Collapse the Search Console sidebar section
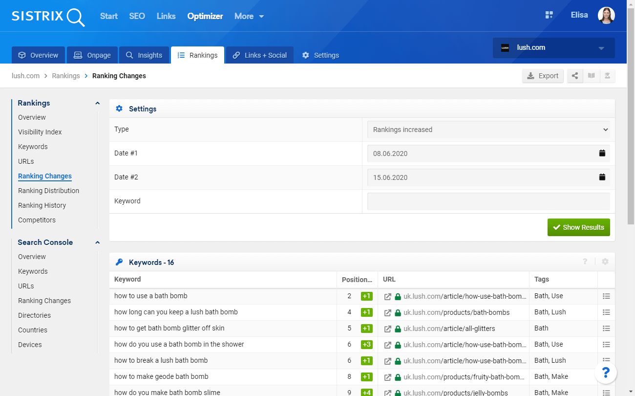Viewport: 635px width, 396px height. [x=97, y=242]
